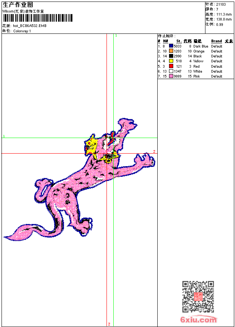Select the scale value 0.99
The width and height of the screenshot is (235, 327).
coord(219,24)
